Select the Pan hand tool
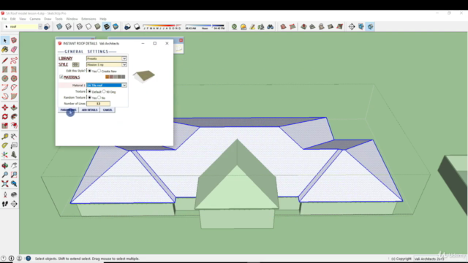This screenshot has height=263, width=468. click(x=14, y=166)
